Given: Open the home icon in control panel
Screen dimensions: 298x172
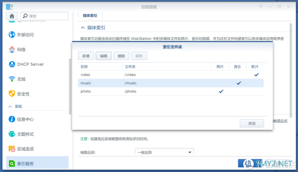Looking at the screenshot, I should pyautogui.click(x=12, y=16).
